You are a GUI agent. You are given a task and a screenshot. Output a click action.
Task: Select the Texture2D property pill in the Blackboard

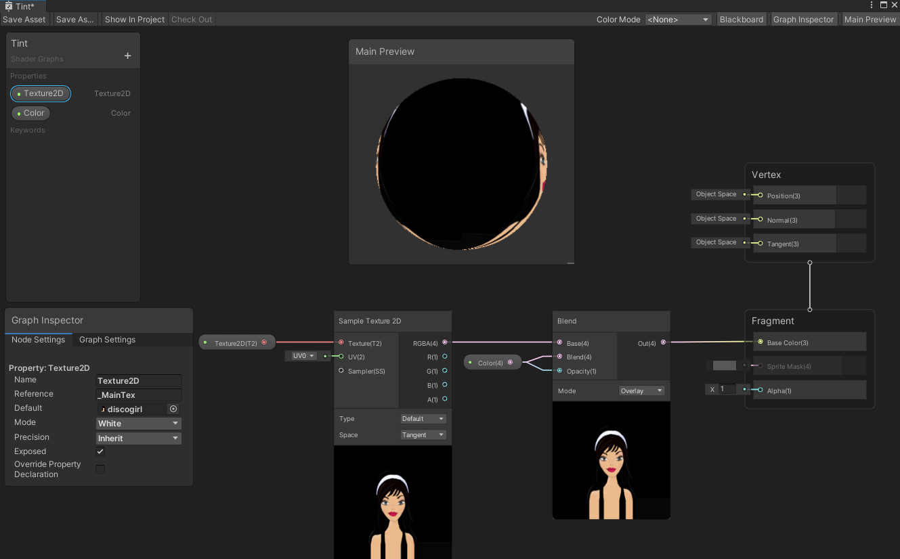click(40, 93)
